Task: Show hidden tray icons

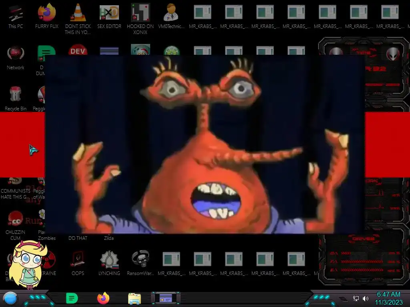Action: [x=343, y=299]
